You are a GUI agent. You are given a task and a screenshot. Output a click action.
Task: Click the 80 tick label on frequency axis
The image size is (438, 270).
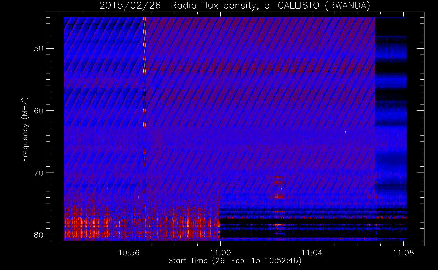38,235
